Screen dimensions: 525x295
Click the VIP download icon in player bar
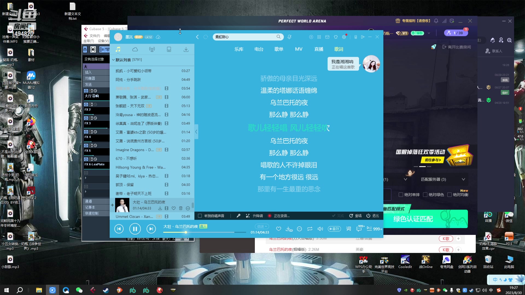(x=289, y=229)
